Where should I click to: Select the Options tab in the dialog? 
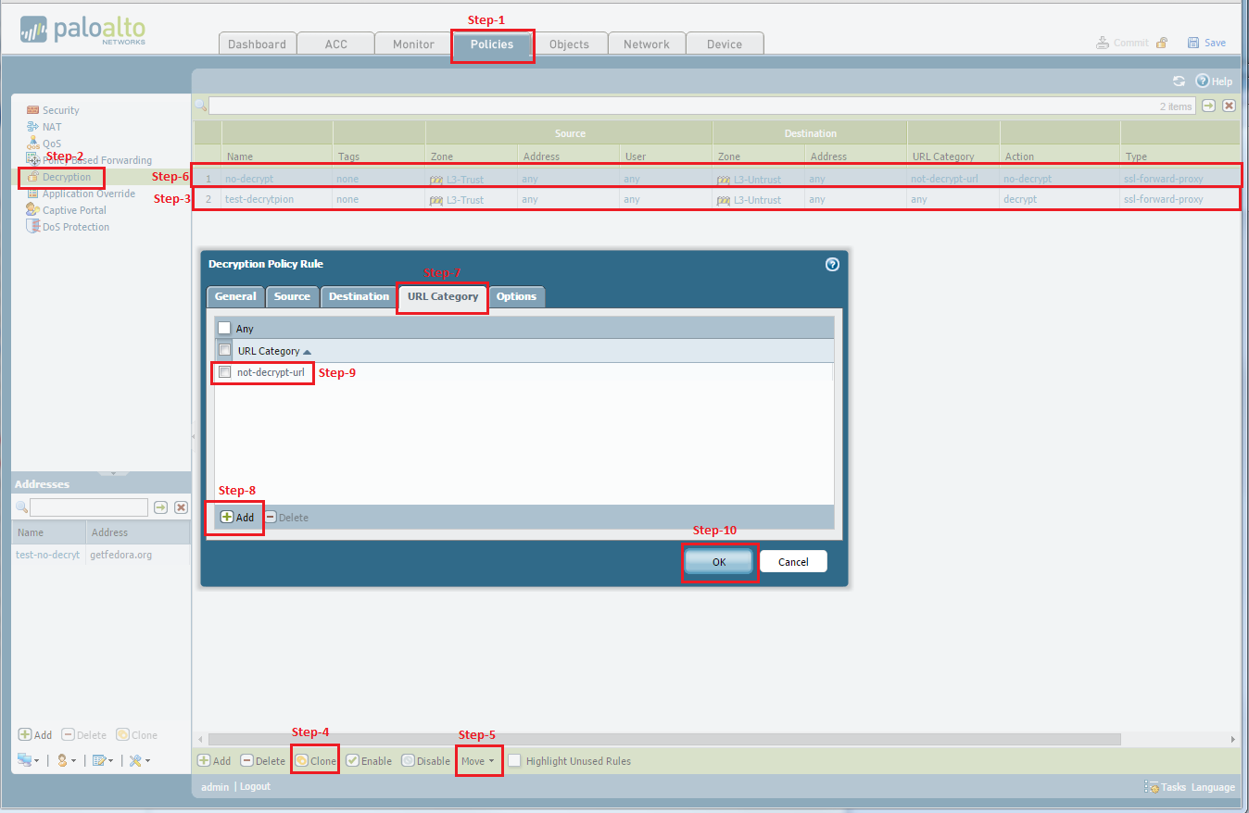516,296
